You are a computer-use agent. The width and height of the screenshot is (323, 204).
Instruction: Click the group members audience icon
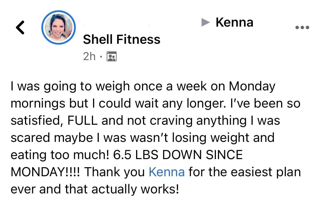click(x=111, y=56)
